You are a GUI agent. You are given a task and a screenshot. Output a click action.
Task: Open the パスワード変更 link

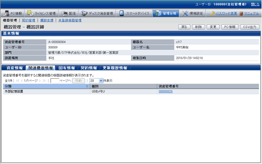(x=226, y=13)
